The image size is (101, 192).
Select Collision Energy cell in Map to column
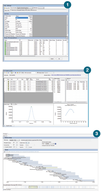21,32
